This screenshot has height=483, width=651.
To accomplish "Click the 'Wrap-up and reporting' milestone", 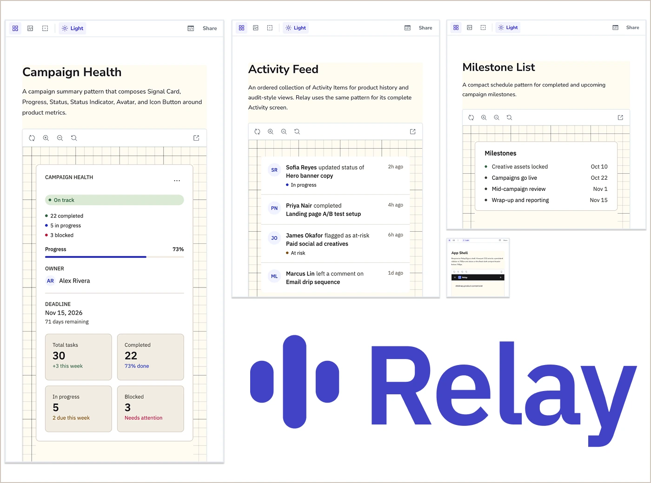I will 546,200.
